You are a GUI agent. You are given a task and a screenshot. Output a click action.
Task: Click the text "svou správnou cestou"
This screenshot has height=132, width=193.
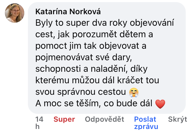(81, 92)
